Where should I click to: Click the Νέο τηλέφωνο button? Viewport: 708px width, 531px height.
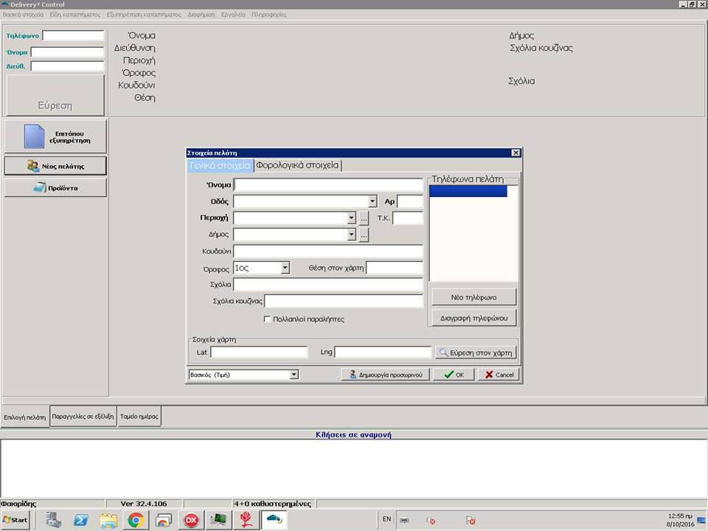(x=473, y=297)
